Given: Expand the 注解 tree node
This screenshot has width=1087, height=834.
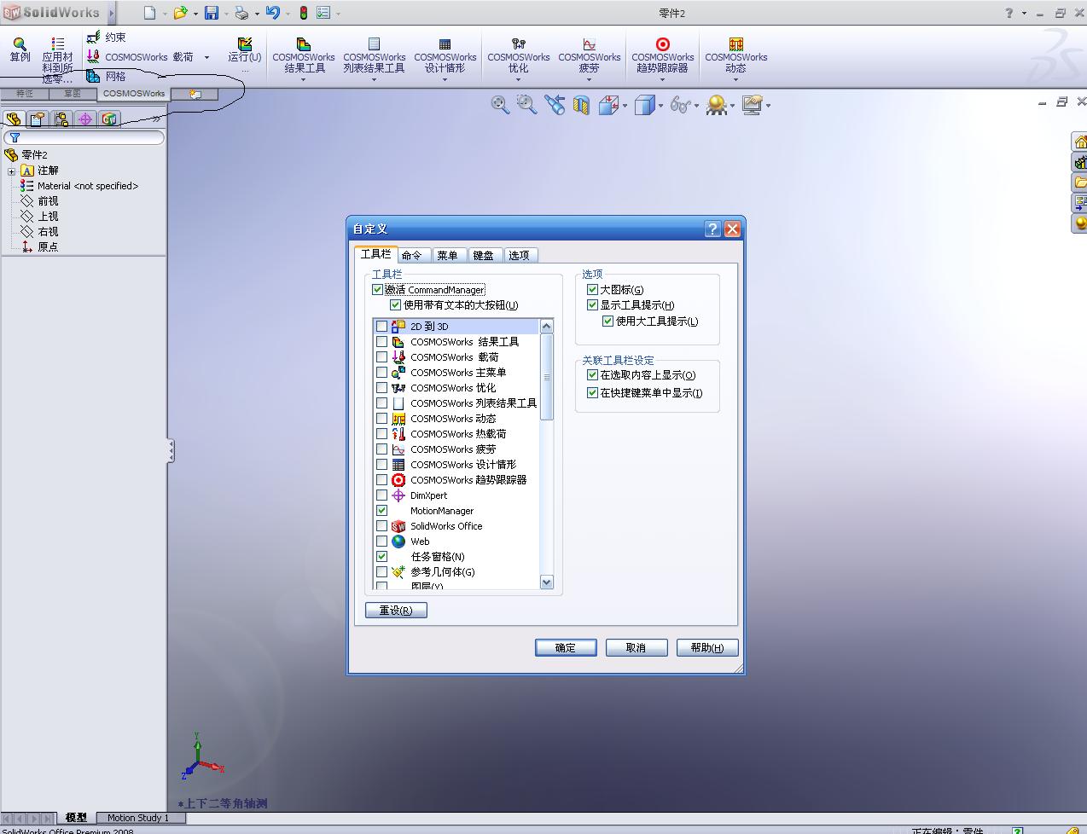Looking at the screenshot, I should tap(11, 171).
